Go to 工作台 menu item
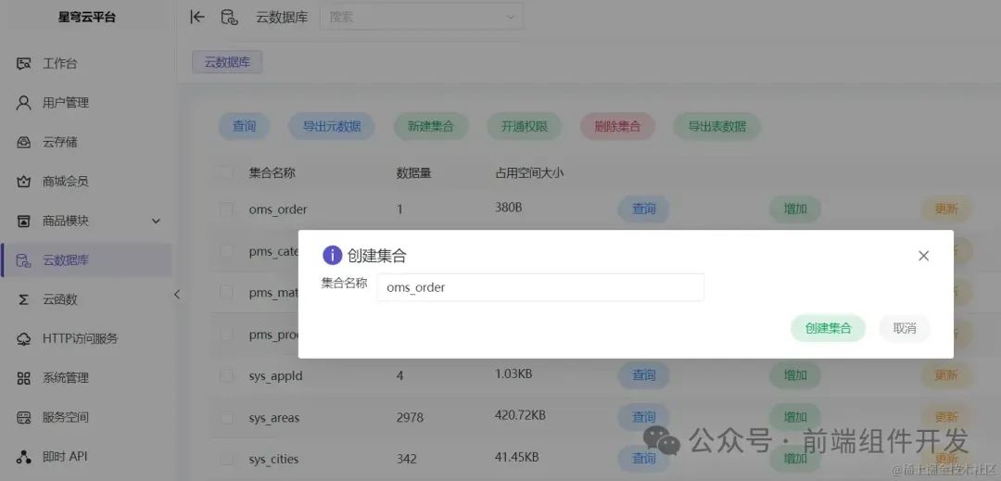This screenshot has width=1001, height=481. point(60,64)
